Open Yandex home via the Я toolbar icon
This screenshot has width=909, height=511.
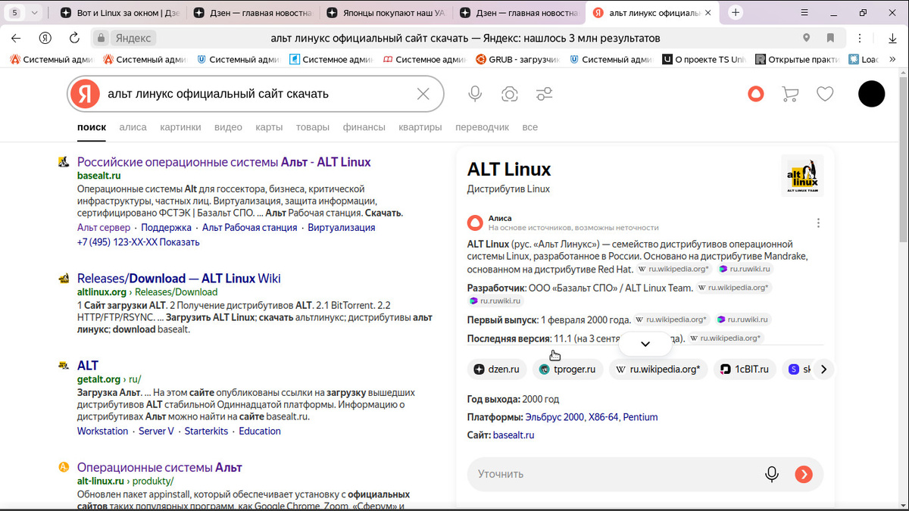[x=45, y=38]
